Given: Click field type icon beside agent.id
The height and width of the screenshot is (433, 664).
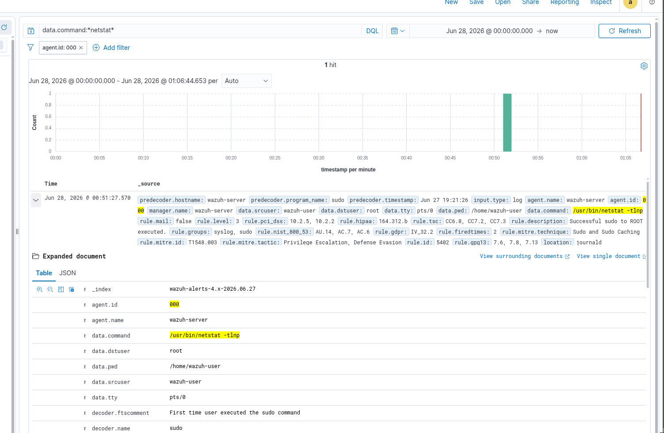Looking at the screenshot, I should pos(85,305).
